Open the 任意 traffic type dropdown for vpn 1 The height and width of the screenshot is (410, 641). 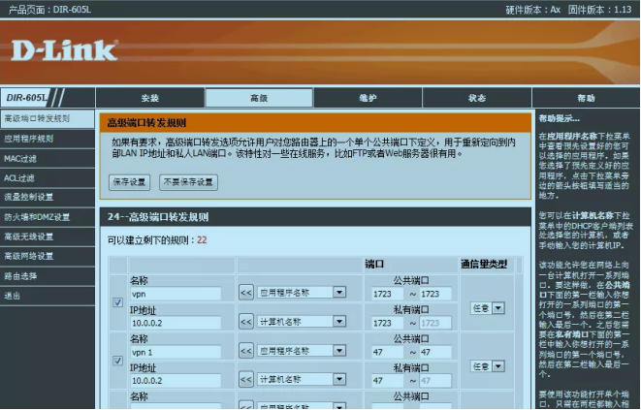tap(487, 366)
